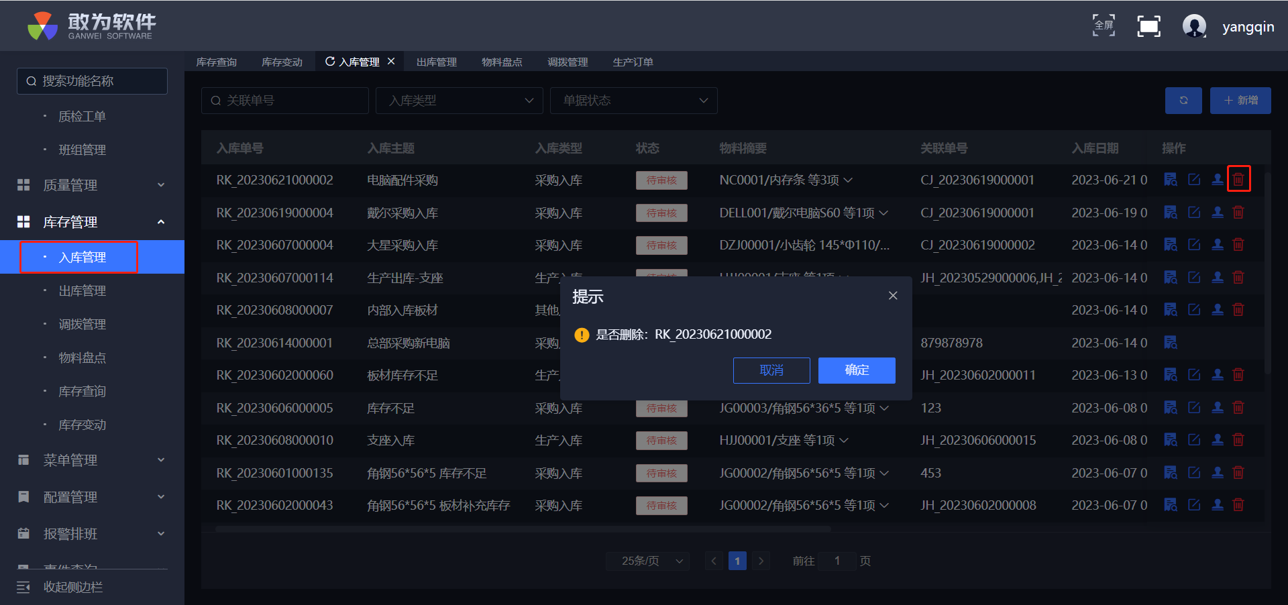Image resolution: width=1288 pixels, height=605 pixels.
Task: Click 取消 to cancel deletion
Action: pos(771,370)
